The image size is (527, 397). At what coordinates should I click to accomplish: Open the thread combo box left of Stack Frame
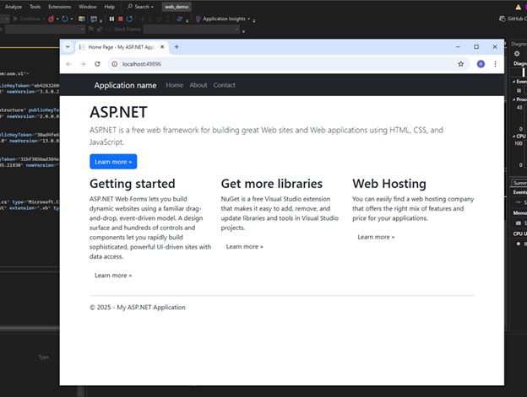pos(45,30)
